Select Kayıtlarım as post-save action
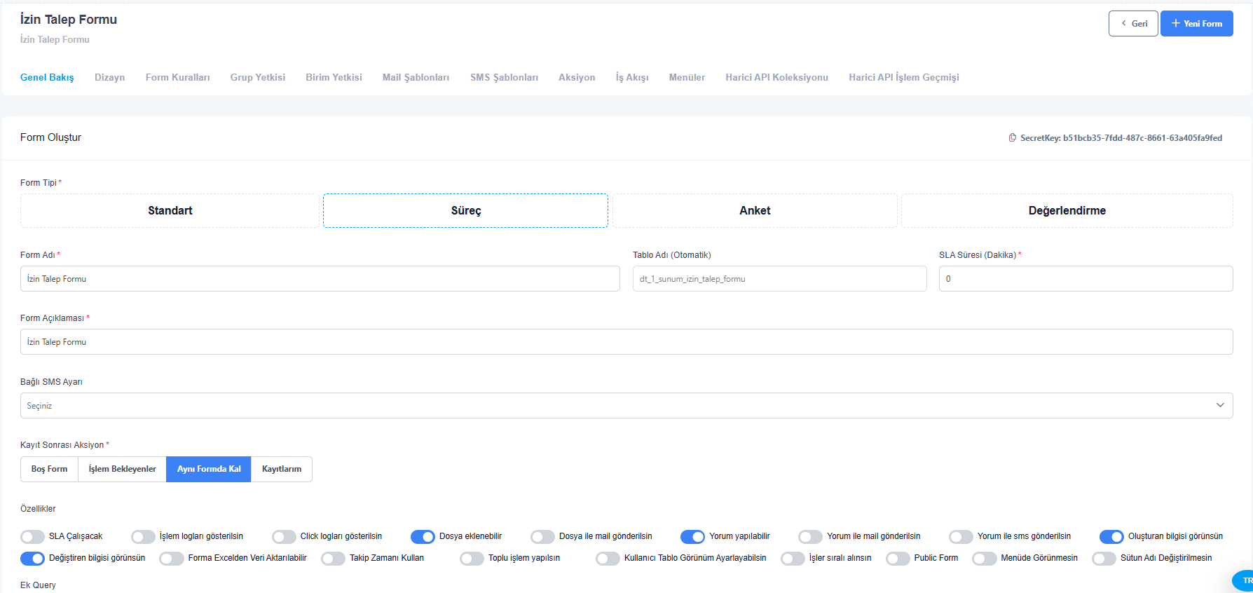The width and height of the screenshot is (1253, 593). pyautogui.click(x=282, y=470)
